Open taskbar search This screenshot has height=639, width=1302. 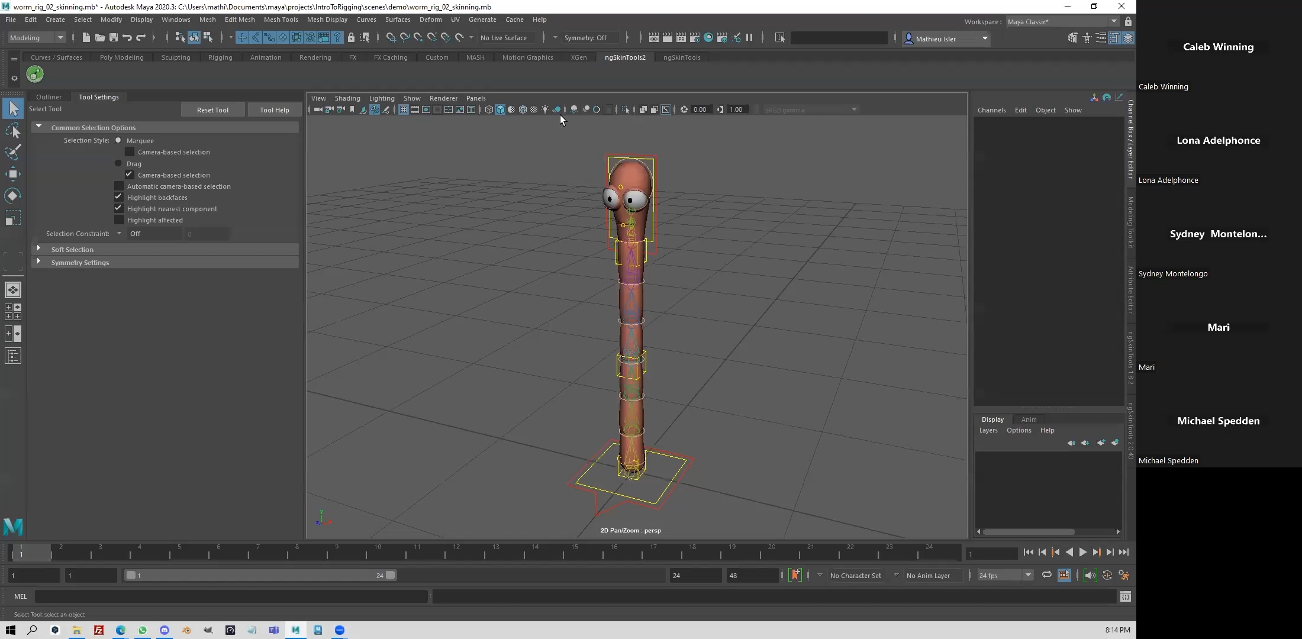pos(33,630)
